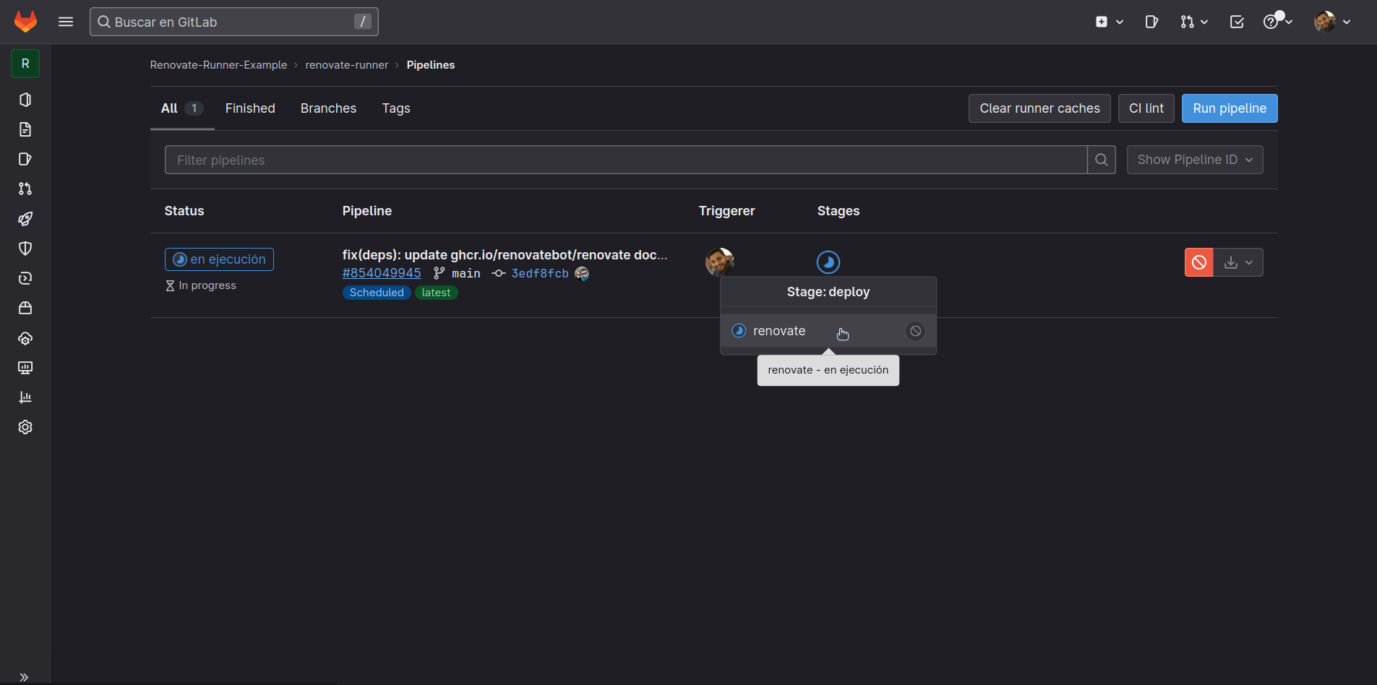Open project R avatar in sidebar

25,64
